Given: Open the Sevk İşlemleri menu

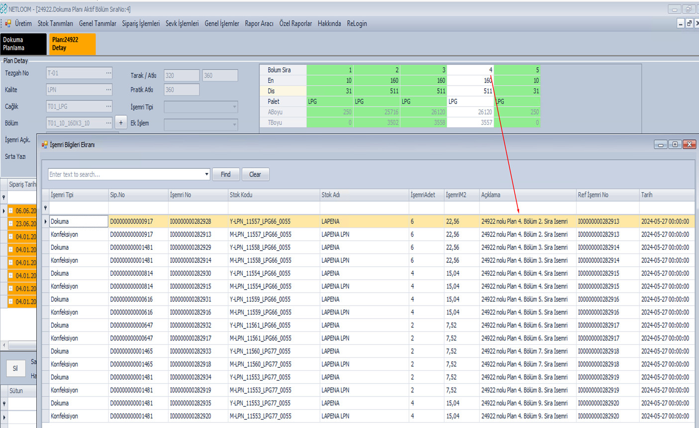Looking at the screenshot, I should [182, 23].
